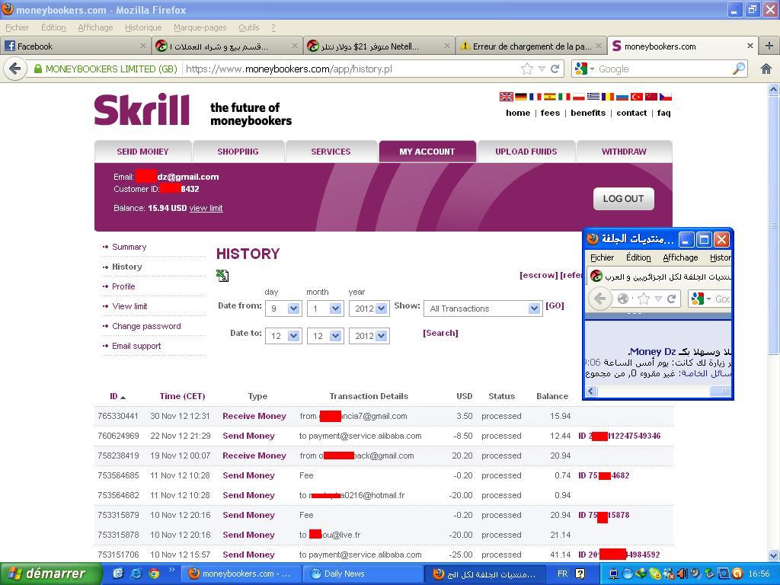
Task: Select the Italian flag language icon
Action: (564, 97)
